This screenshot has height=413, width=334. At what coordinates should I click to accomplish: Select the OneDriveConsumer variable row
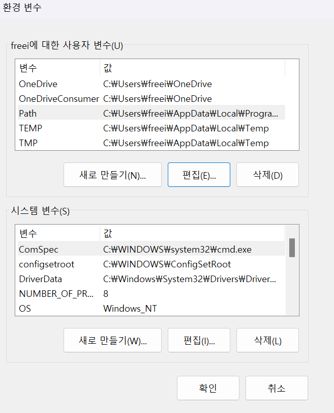pos(151,99)
